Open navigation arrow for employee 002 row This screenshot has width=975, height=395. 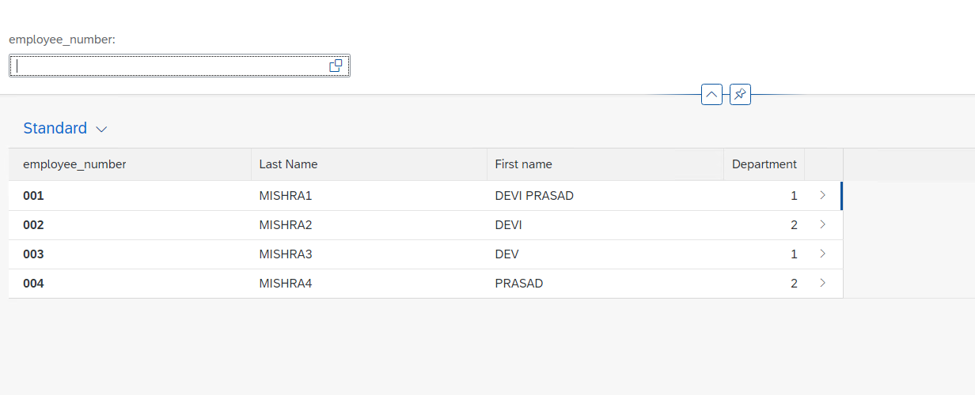[823, 224]
